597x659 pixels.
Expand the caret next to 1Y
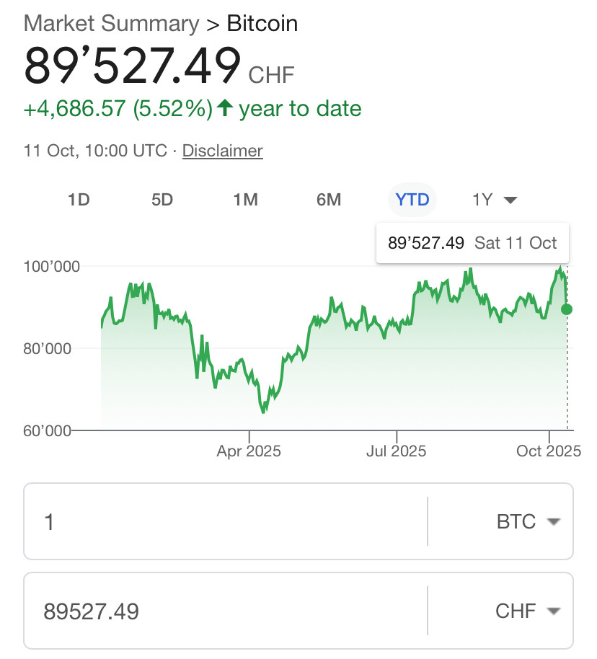click(x=510, y=200)
